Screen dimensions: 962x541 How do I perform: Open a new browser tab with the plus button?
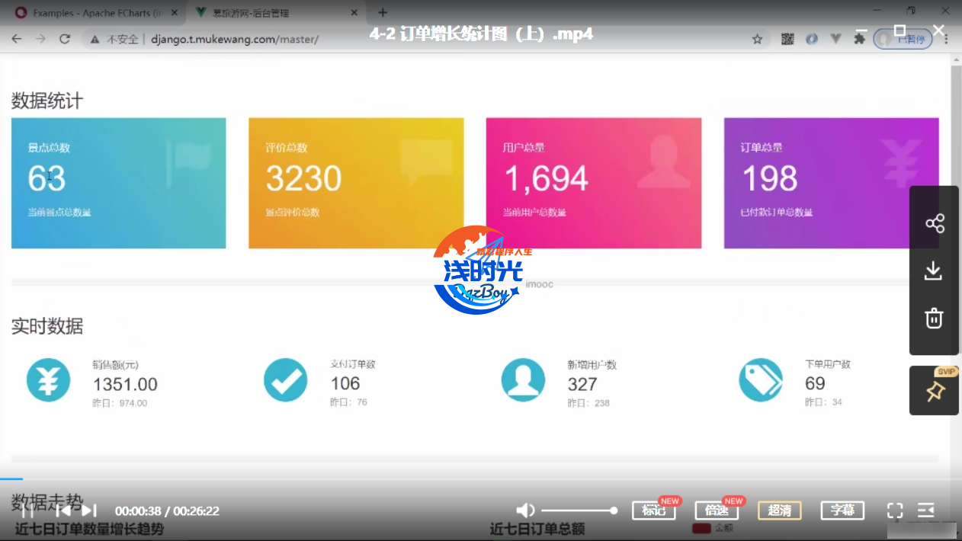pos(383,13)
